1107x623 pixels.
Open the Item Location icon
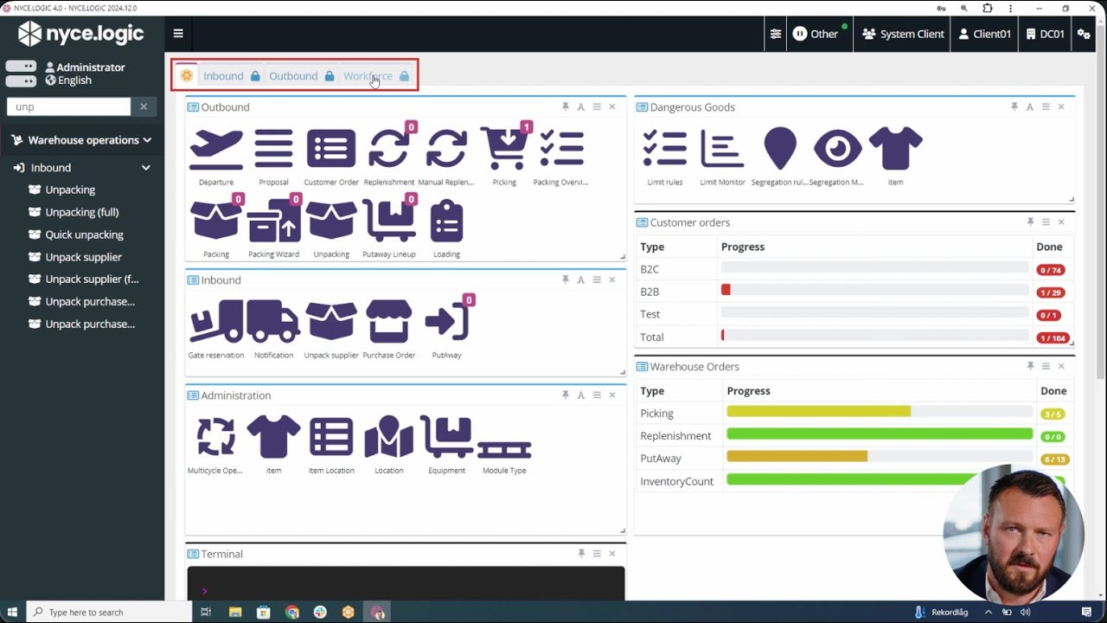(x=331, y=437)
